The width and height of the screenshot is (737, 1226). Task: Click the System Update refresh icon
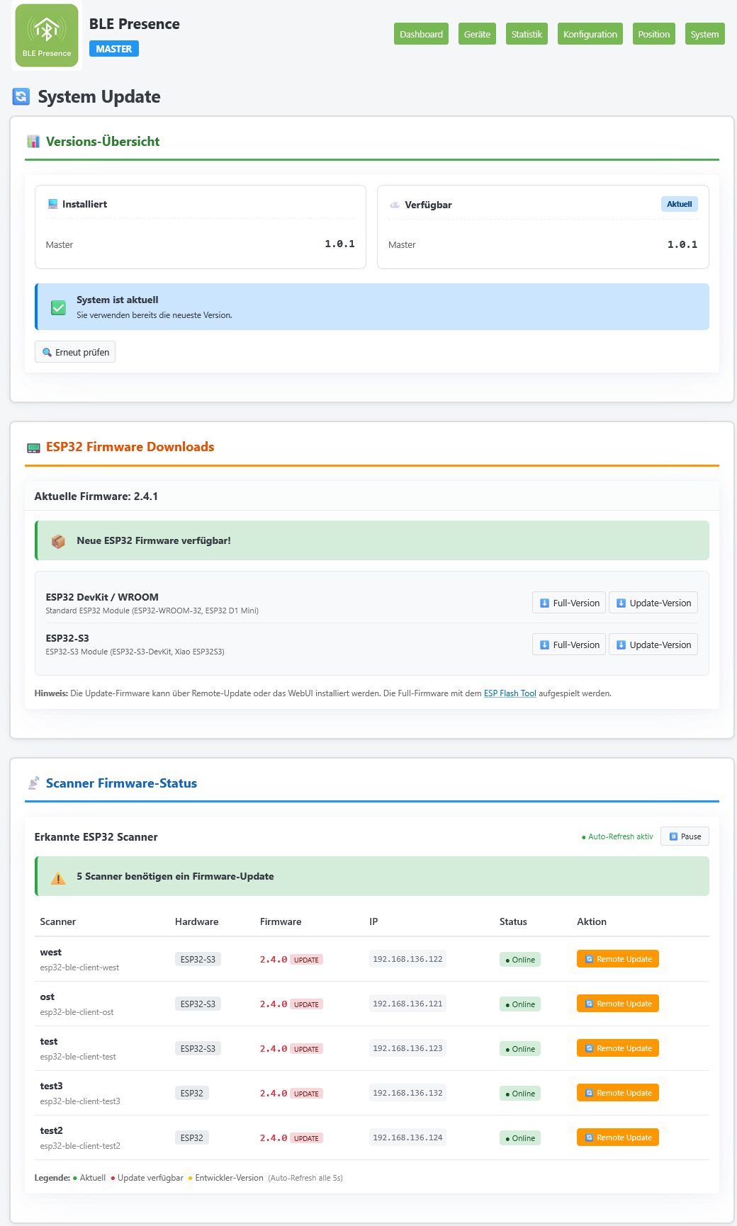click(21, 96)
